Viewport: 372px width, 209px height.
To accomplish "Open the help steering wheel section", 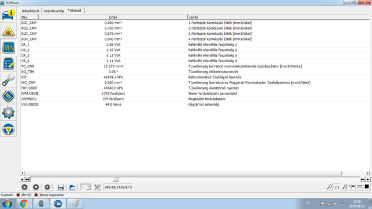I will pos(9,129).
